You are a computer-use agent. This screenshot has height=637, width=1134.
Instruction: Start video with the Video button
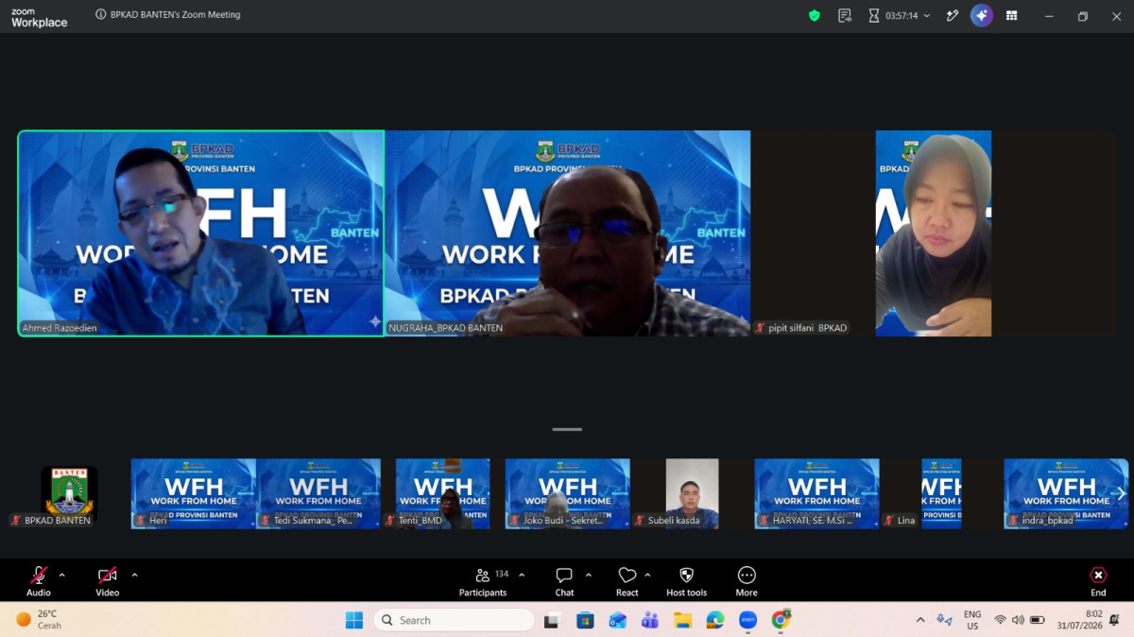(x=108, y=580)
